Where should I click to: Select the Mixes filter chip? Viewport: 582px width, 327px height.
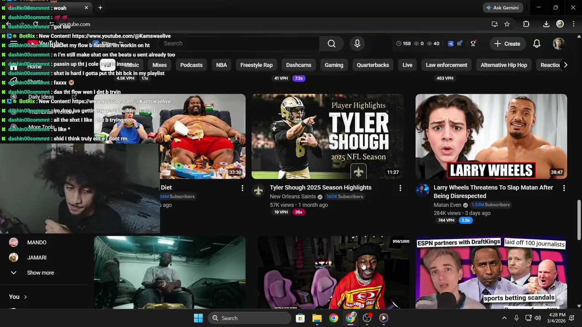[x=160, y=65]
